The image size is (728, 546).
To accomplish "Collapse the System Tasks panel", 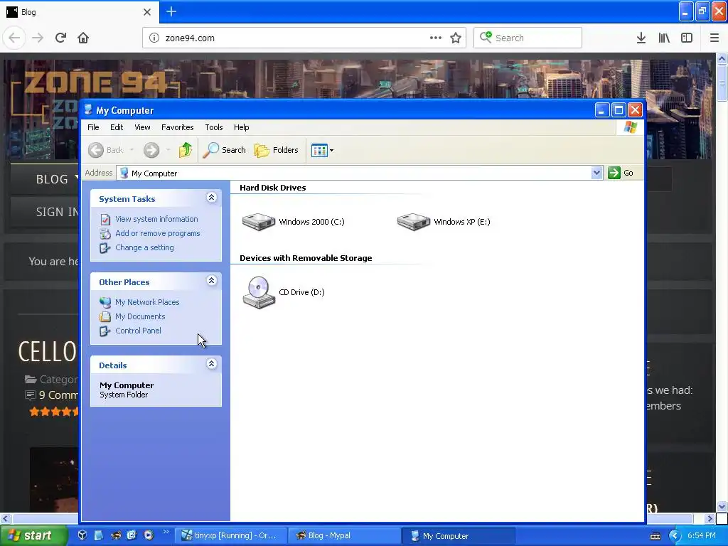I will 211,198.
